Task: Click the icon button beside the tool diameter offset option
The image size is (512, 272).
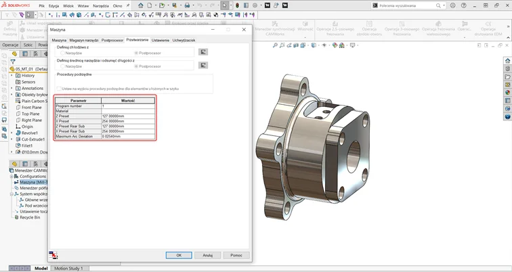Action: click(203, 65)
